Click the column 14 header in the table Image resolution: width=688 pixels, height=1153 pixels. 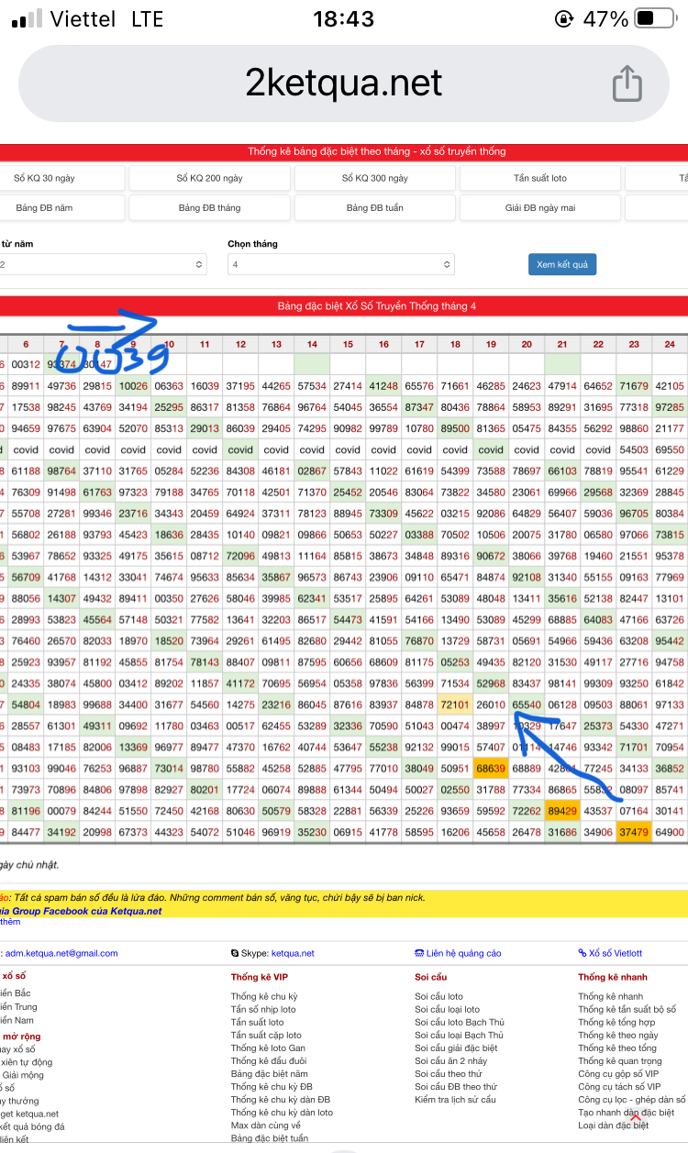tap(312, 344)
